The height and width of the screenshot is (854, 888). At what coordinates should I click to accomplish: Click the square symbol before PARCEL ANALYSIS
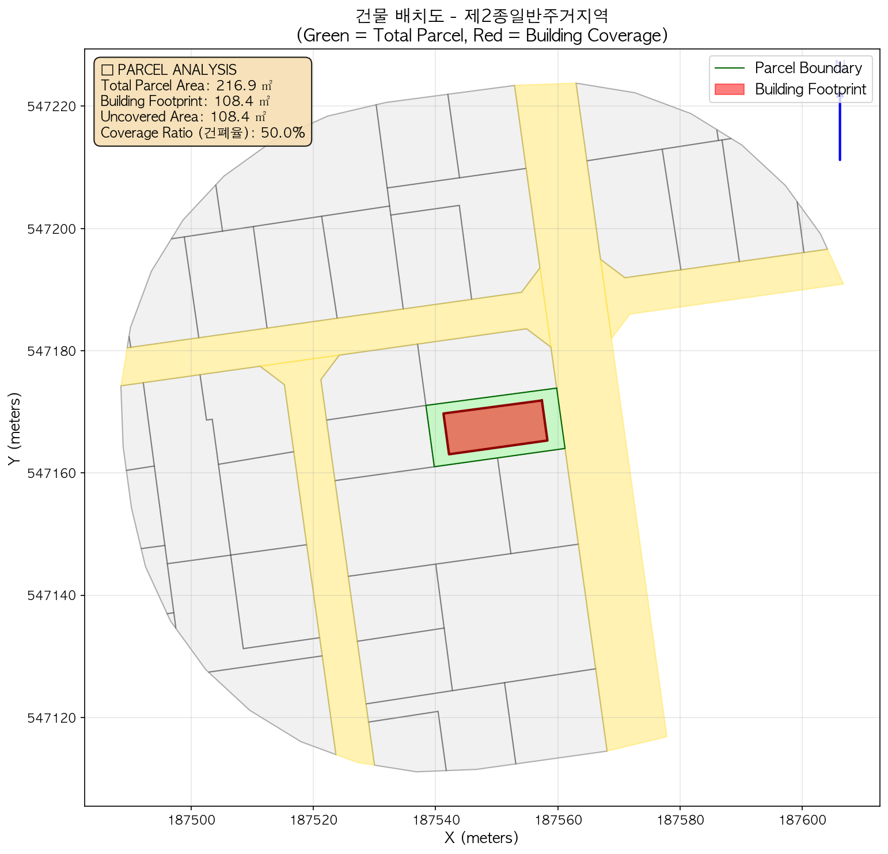tap(107, 70)
